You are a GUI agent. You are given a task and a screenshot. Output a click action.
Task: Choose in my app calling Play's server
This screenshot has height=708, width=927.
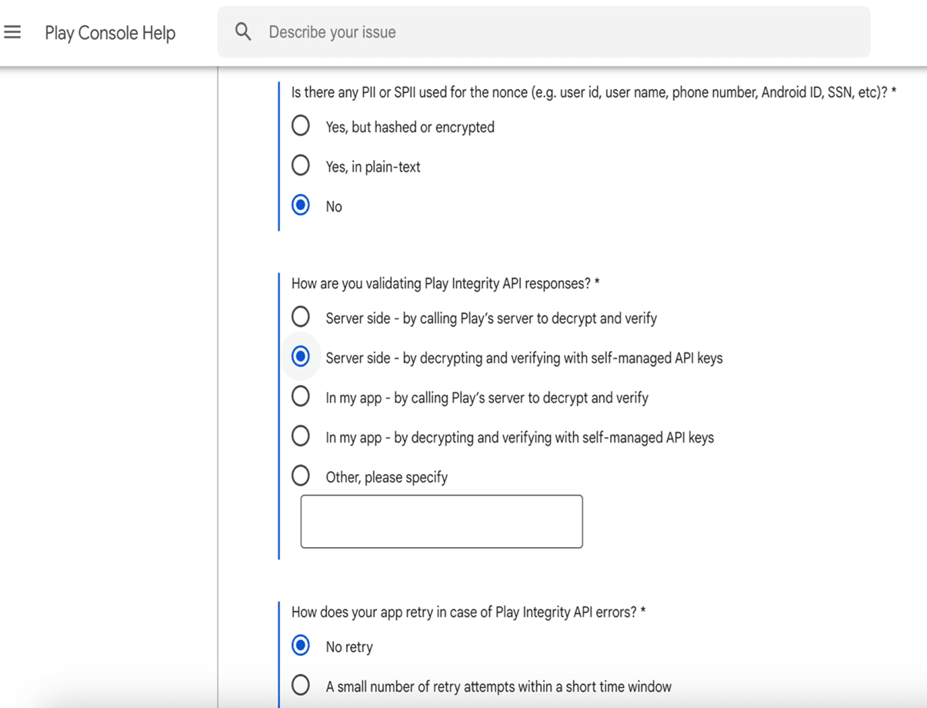301,397
